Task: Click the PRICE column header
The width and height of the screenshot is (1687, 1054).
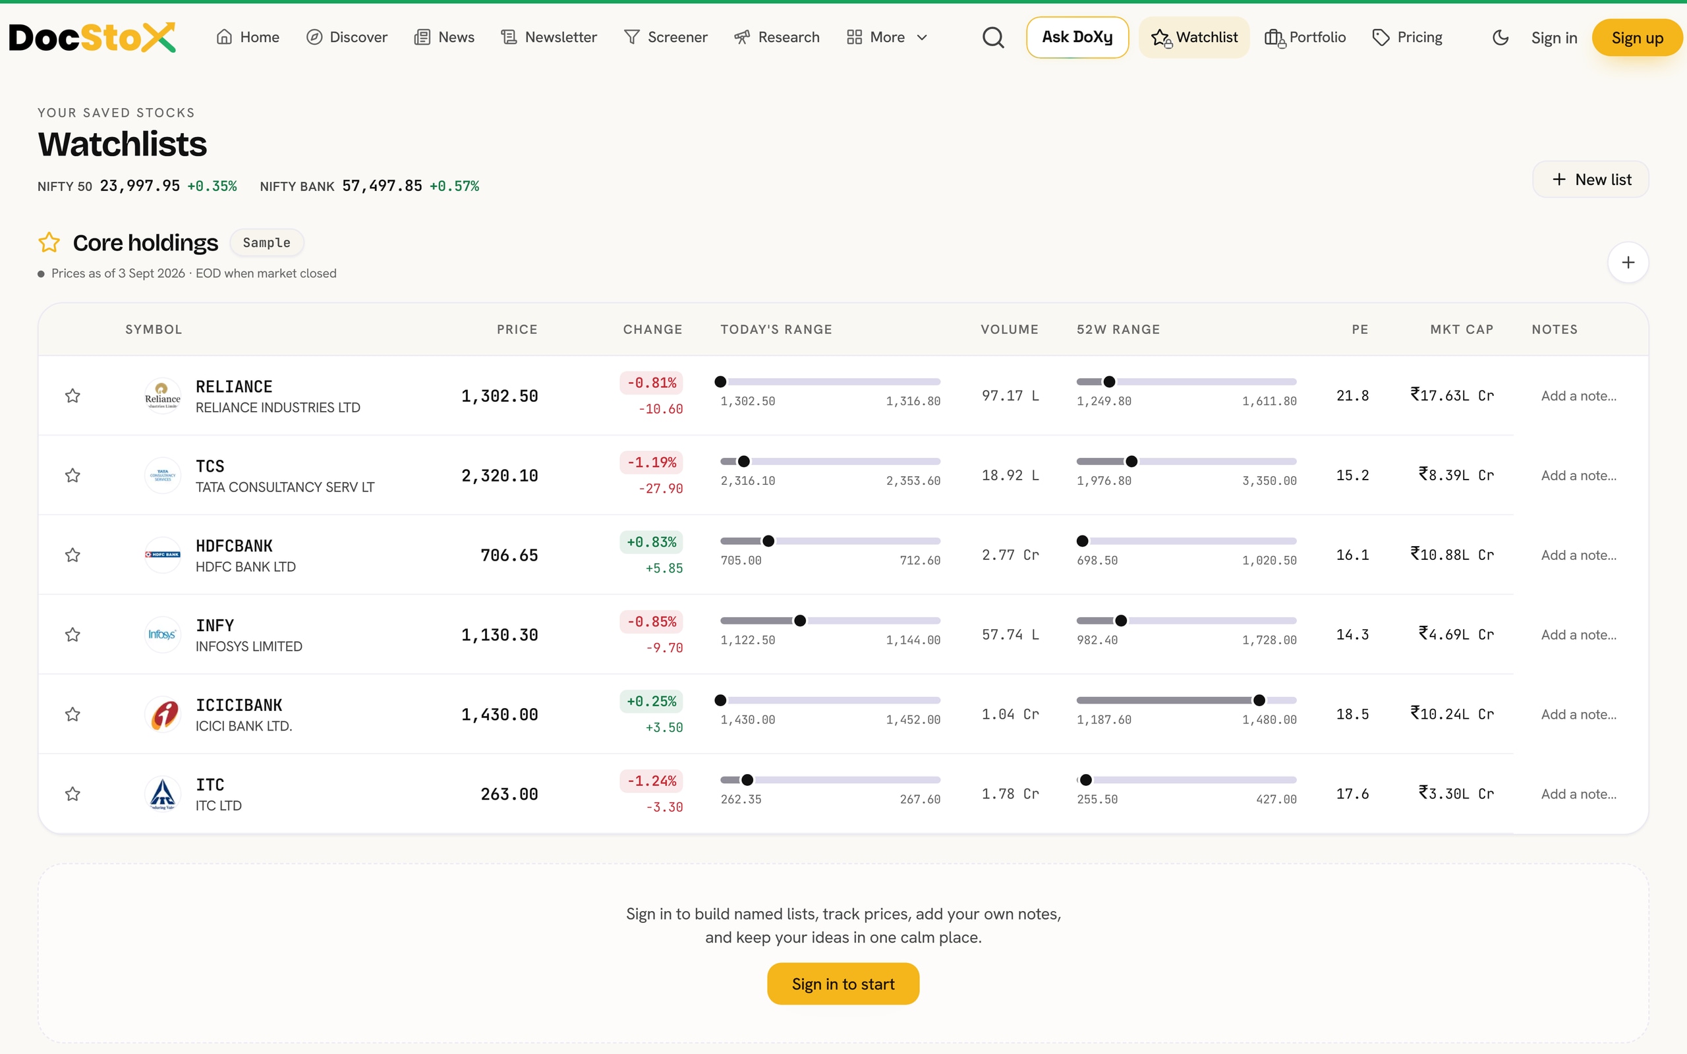Action: coord(517,330)
